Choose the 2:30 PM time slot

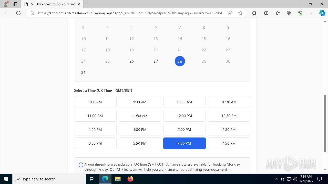pyautogui.click(x=229, y=130)
